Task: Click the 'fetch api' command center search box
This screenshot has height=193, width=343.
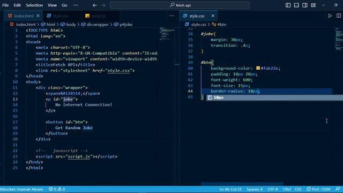Action: click(x=180, y=5)
